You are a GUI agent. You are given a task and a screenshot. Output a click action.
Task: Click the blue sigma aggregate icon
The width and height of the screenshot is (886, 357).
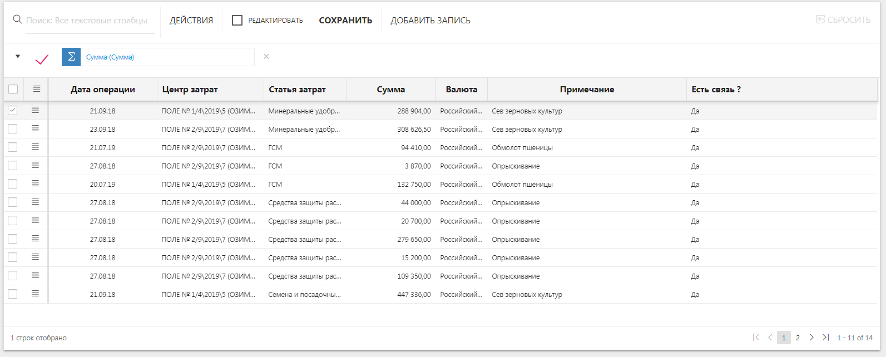71,57
